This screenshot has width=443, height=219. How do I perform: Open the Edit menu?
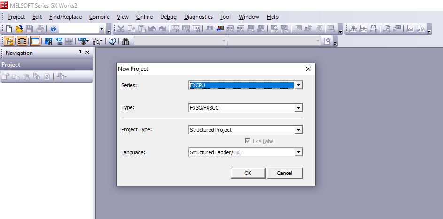click(37, 17)
